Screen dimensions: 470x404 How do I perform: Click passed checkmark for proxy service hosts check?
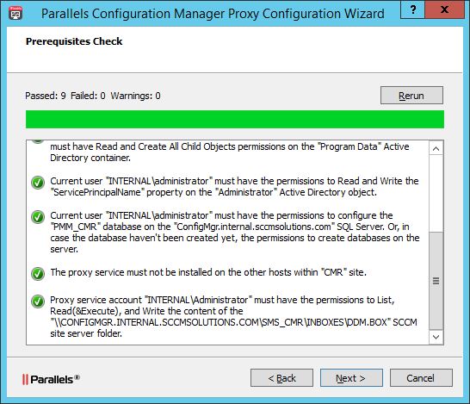(x=38, y=274)
